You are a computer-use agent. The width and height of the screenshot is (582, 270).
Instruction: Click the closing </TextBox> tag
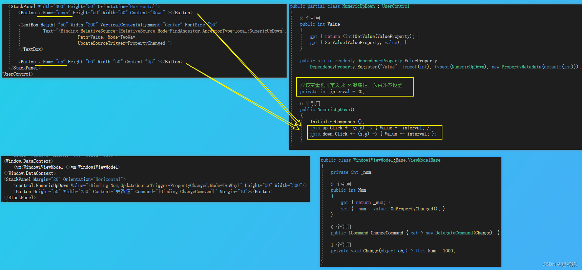tap(31, 49)
